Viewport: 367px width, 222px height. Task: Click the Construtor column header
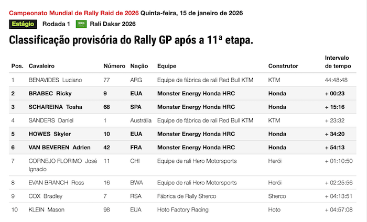[283, 66]
